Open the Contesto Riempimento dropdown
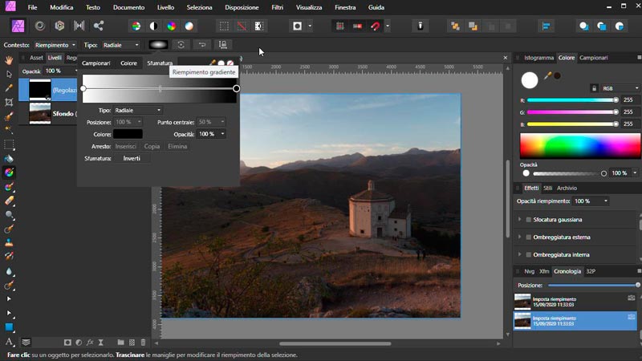The image size is (642, 361). (x=55, y=45)
